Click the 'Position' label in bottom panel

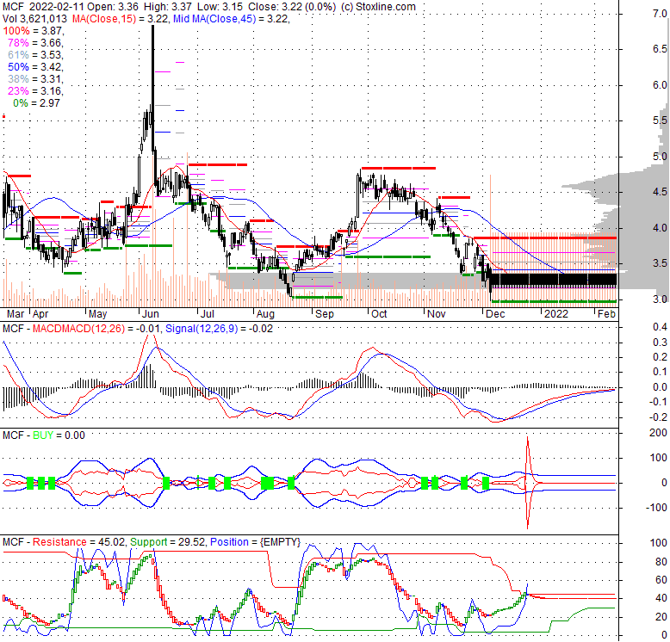pos(229,542)
